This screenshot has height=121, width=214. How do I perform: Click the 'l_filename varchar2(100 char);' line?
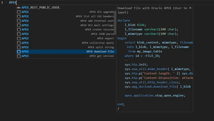(151, 30)
